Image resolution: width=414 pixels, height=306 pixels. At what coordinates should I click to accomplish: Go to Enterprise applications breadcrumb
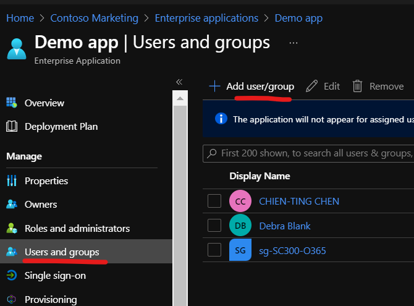(x=206, y=18)
